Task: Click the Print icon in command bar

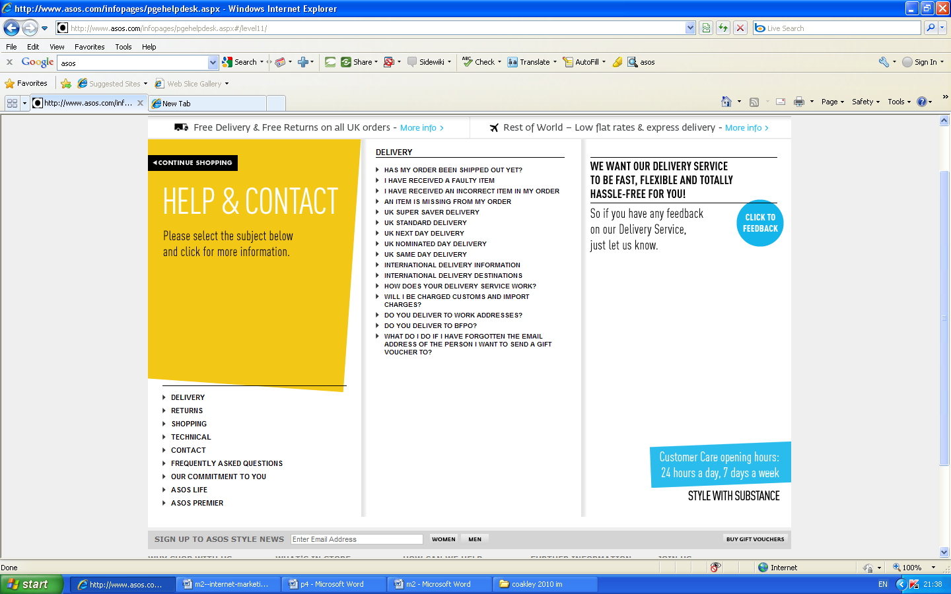Action: tap(799, 102)
